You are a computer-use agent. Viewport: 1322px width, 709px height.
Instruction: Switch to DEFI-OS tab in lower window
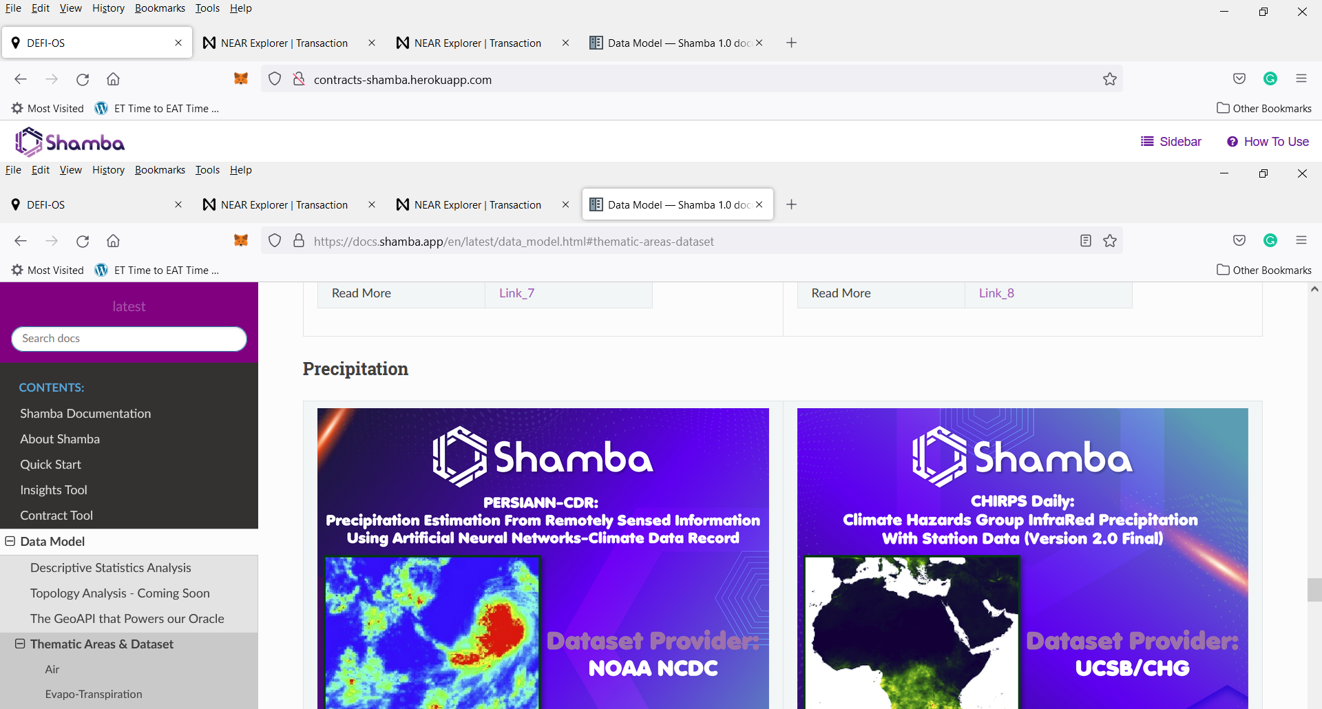(x=96, y=204)
